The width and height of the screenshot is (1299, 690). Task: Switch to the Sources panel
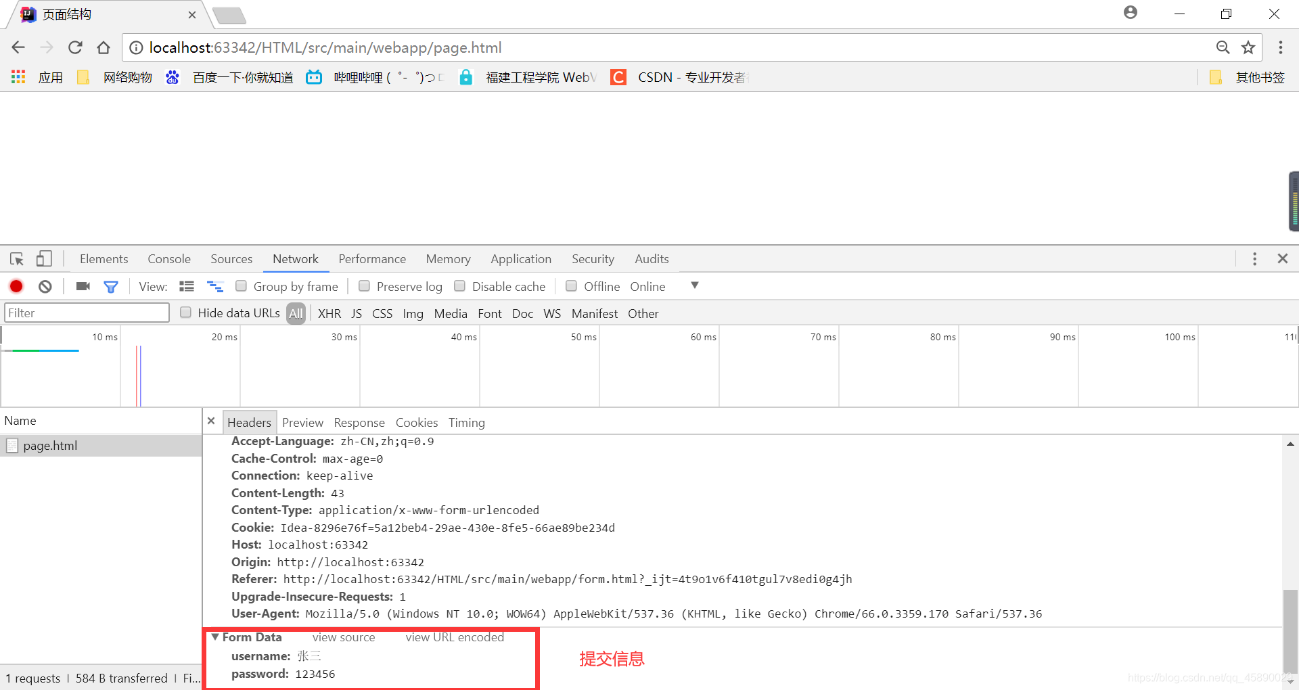click(x=231, y=259)
